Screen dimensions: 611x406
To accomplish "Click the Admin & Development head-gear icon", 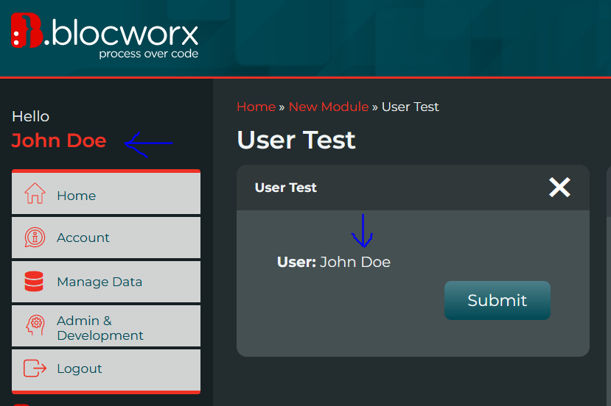I will pyautogui.click(x=35, y=325).
